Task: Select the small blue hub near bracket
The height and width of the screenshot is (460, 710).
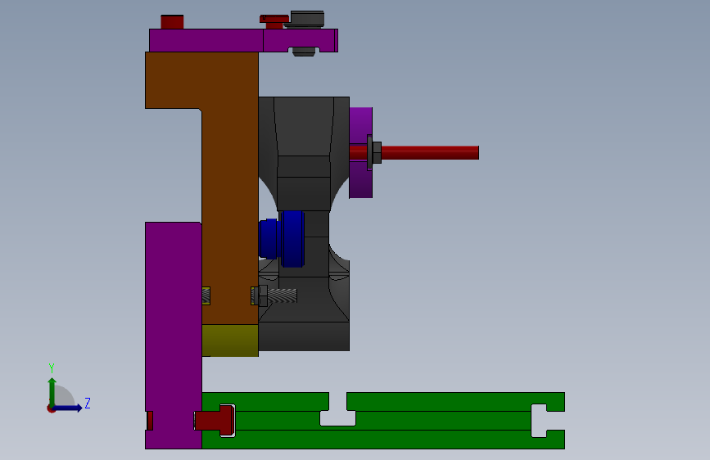Action: coord(269,239)
